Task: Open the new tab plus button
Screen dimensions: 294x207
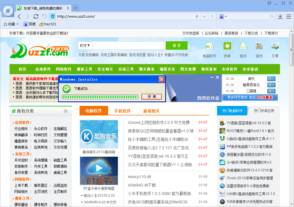Action: pyautogui.click(x=76, y=8)
